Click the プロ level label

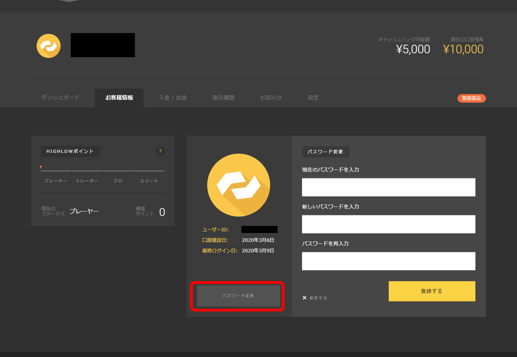118,181
